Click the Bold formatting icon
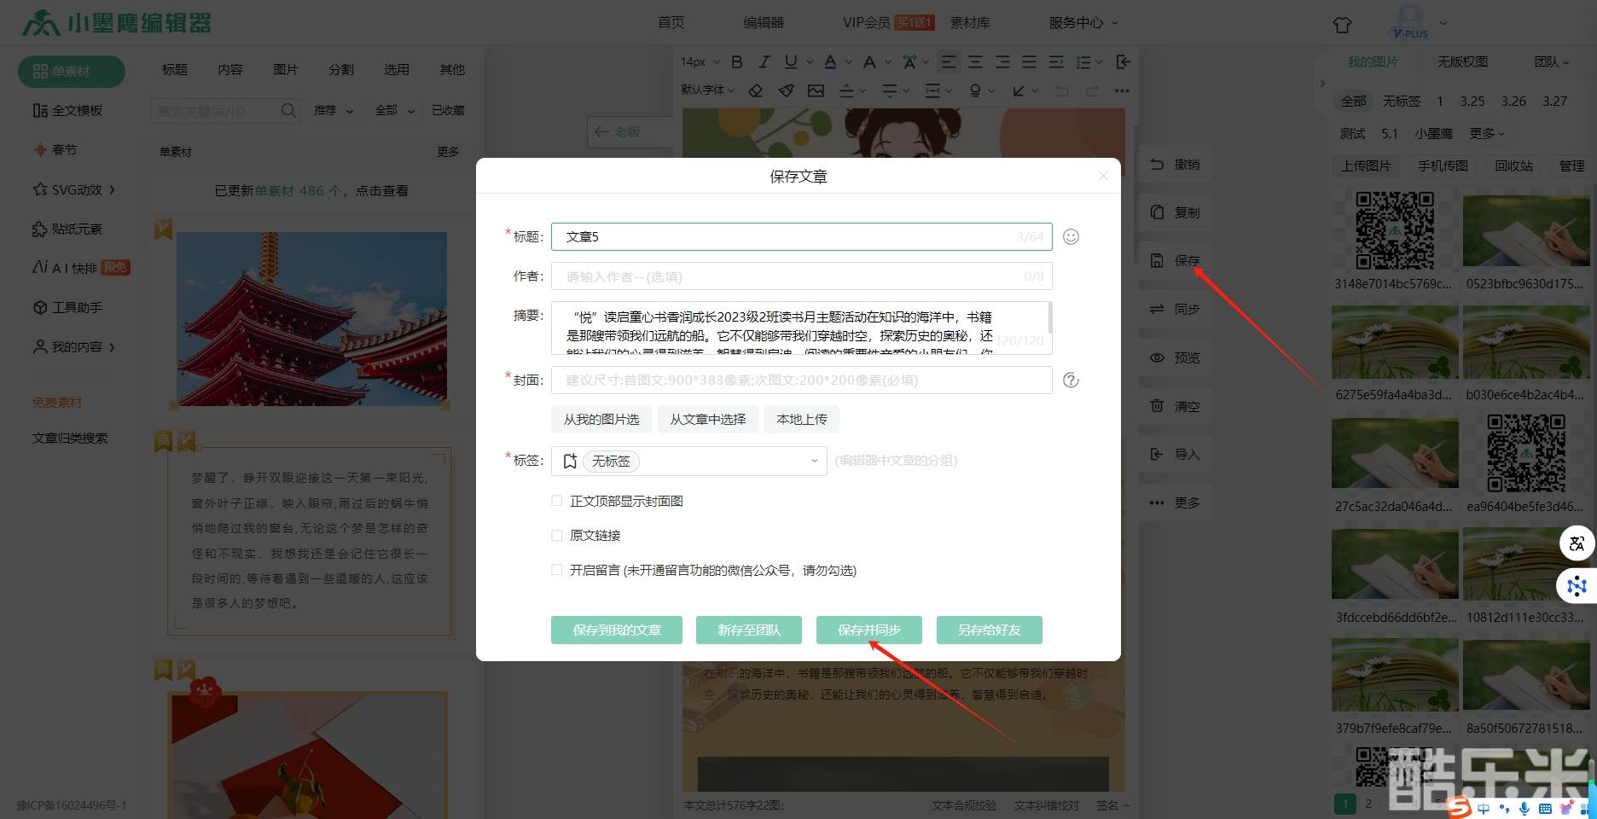The image size is (1597, 819). (x=737, y=61)
